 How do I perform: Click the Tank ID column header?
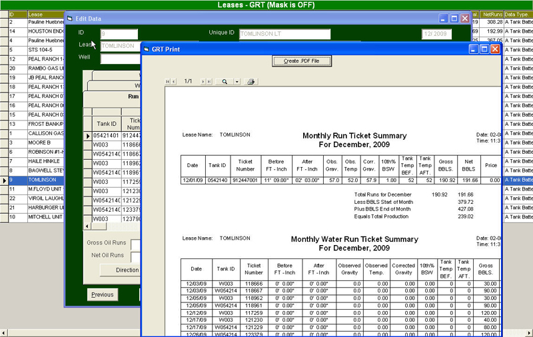pos(107,124)
